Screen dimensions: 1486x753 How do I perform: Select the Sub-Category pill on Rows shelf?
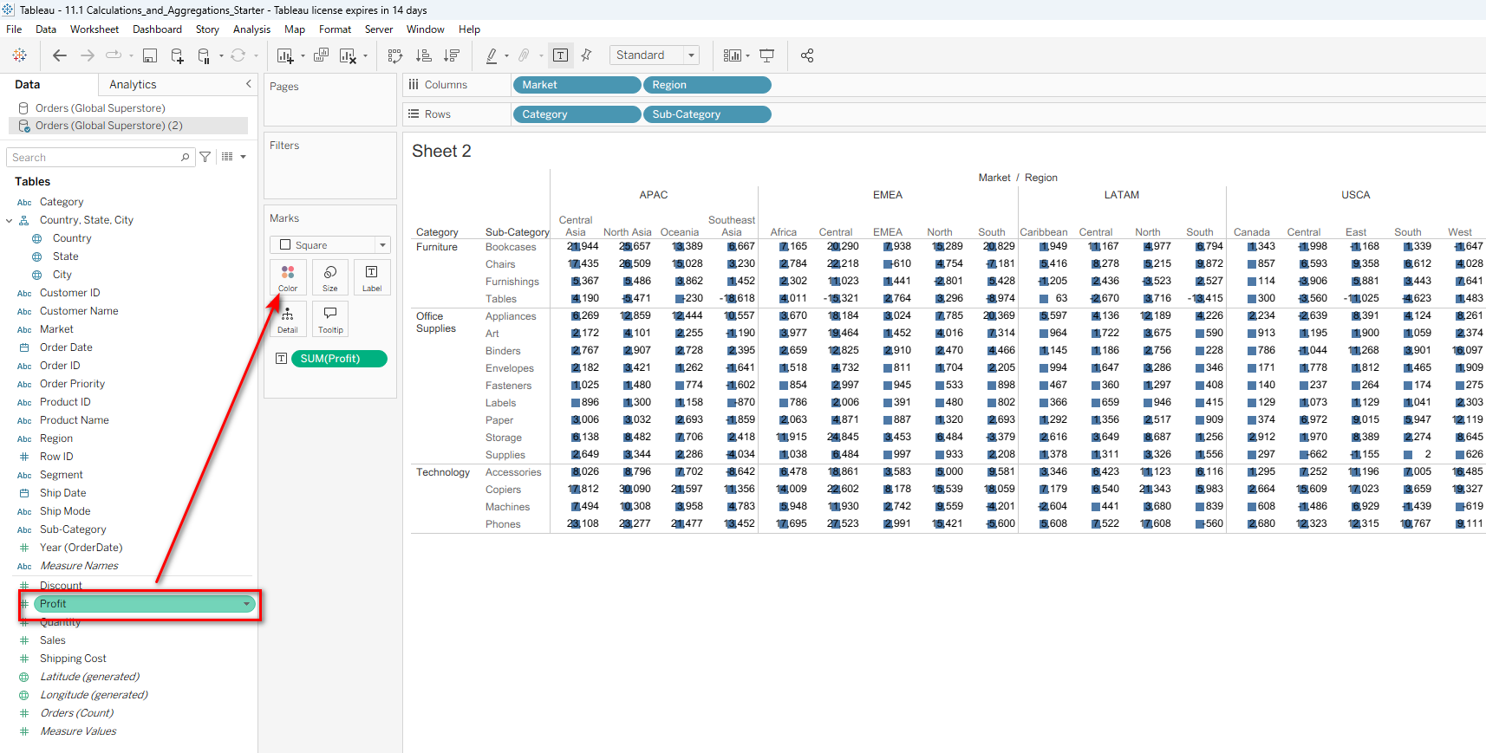[x=707, y=114]
